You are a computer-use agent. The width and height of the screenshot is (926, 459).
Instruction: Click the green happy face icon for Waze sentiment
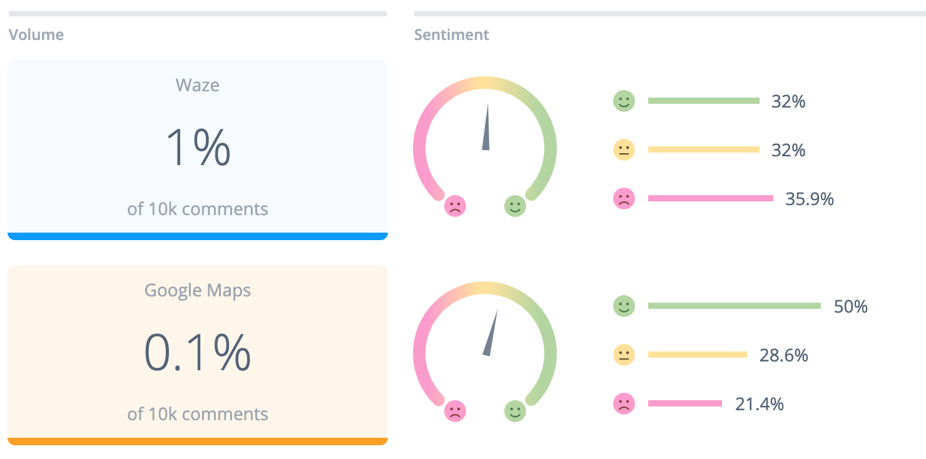pos(624,101)
